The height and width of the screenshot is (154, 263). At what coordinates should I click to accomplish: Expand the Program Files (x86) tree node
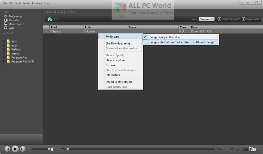tap(4, 61)
